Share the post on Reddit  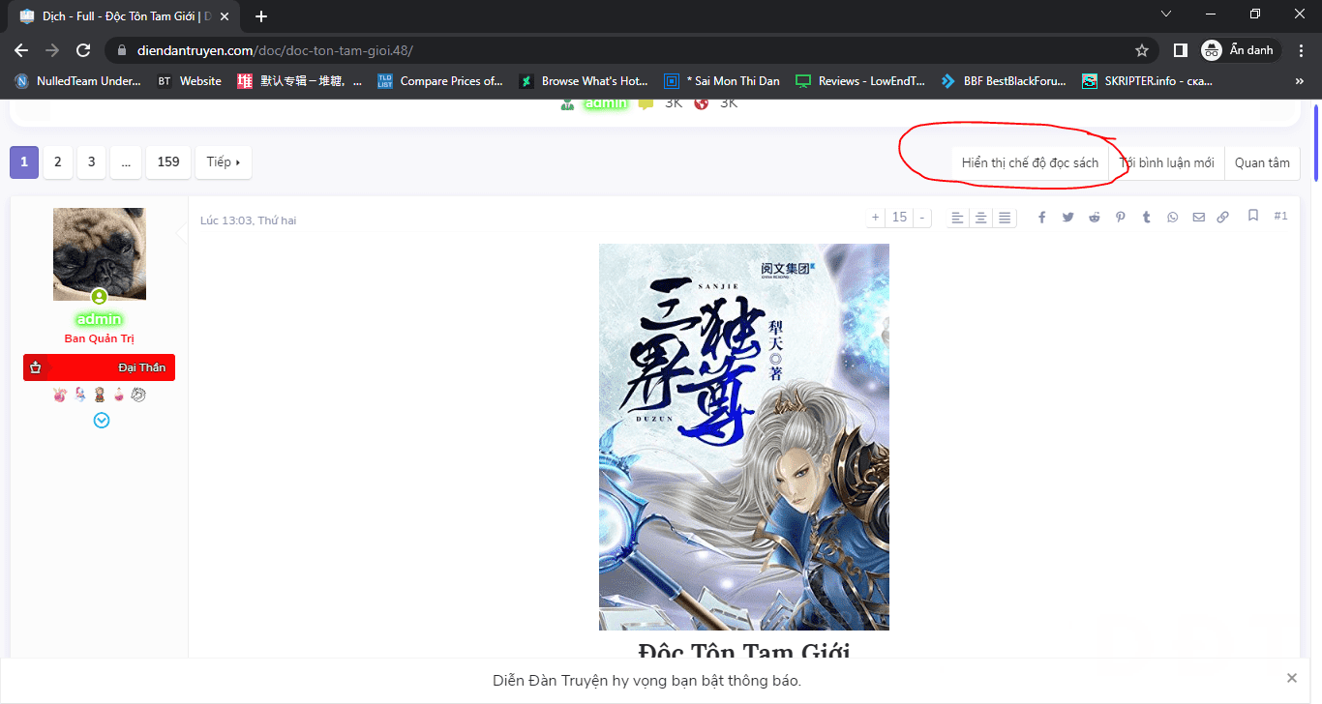(x=1095, y=218)
